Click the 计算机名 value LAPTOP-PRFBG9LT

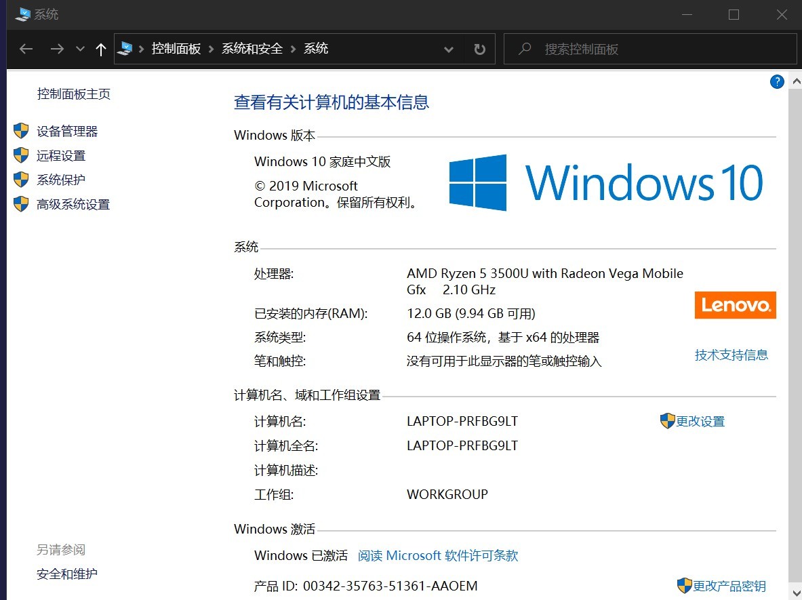[x=462, y=422]
